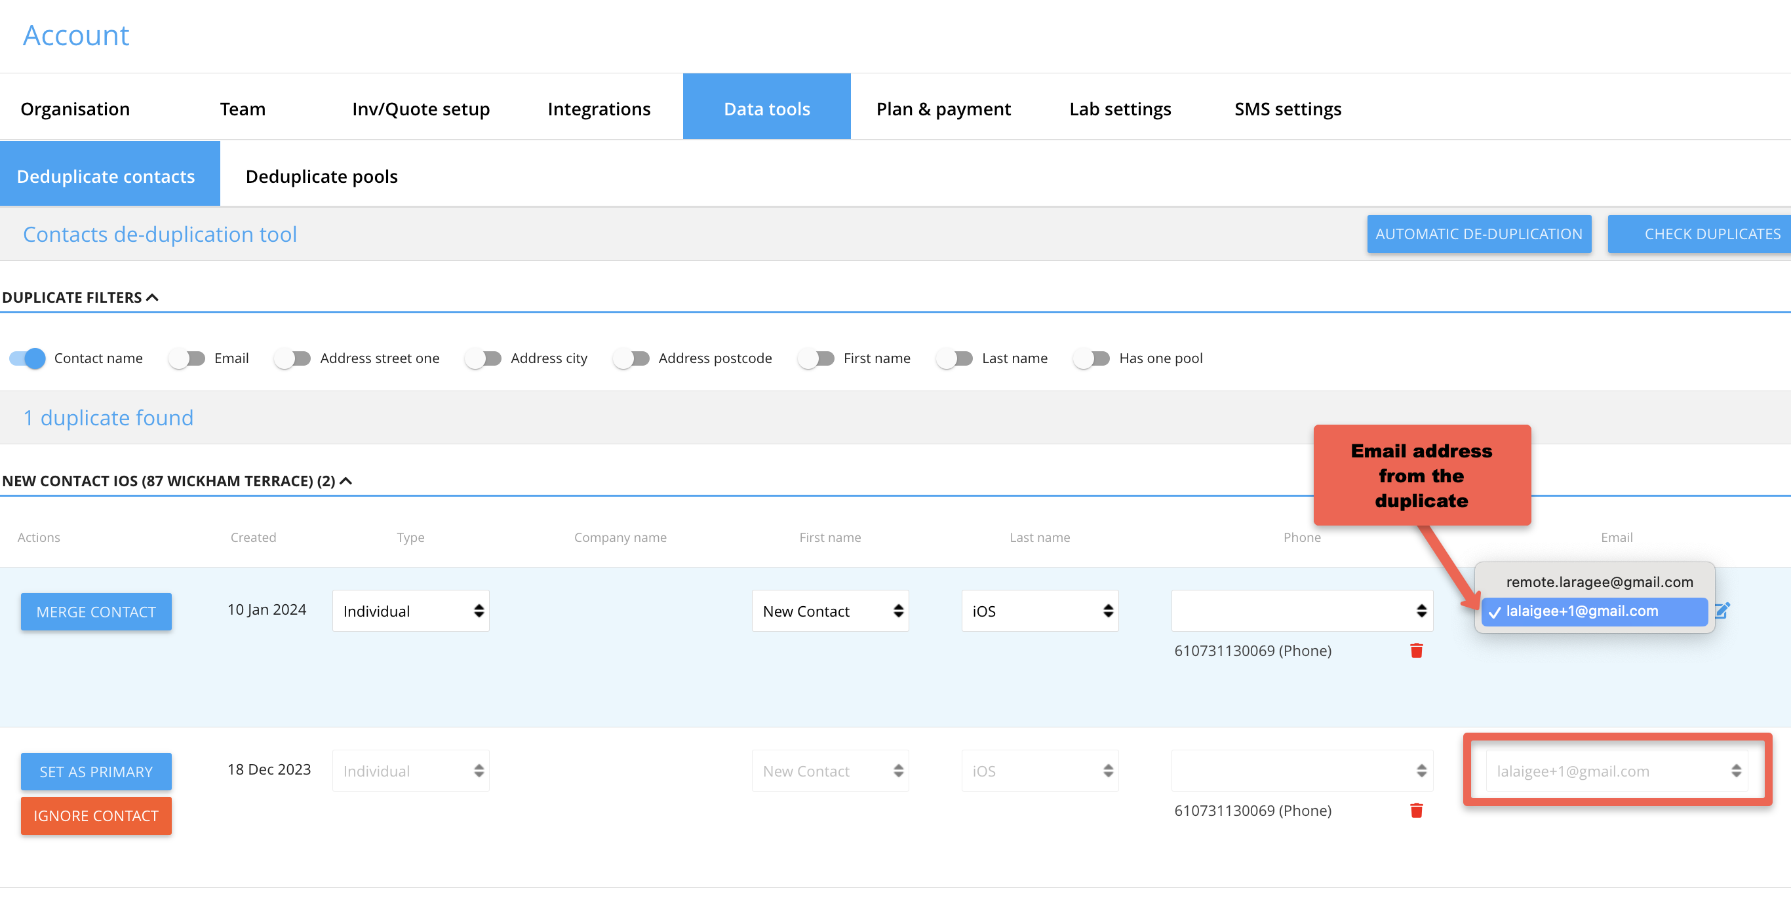Enable the Address postcode filter

[631, 358]
